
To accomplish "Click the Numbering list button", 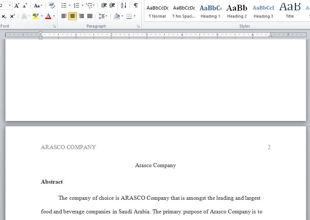I will [x=77, y=6].
